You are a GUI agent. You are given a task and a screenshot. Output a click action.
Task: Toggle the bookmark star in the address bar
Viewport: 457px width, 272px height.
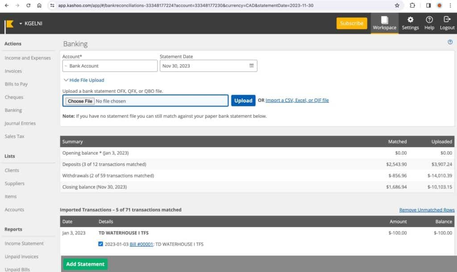(x=396, y=6)
